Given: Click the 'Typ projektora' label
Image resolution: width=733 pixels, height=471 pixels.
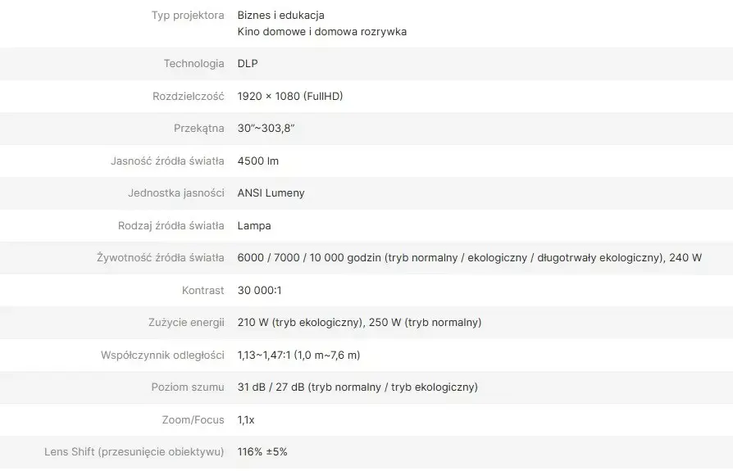Looking at the screenshot, I should click(188, 16).
